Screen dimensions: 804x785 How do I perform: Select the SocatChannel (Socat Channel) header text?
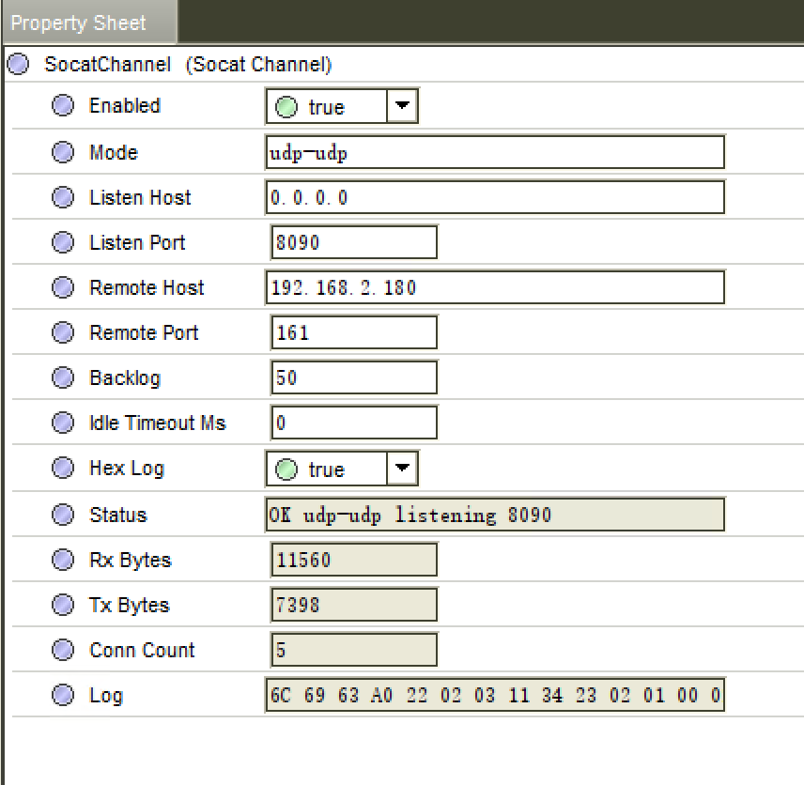[x=188, y=65]
